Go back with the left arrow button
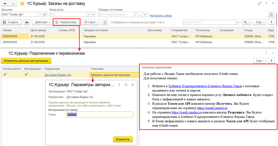The height and width of the screenshot is (146, 278). [5, 4]
